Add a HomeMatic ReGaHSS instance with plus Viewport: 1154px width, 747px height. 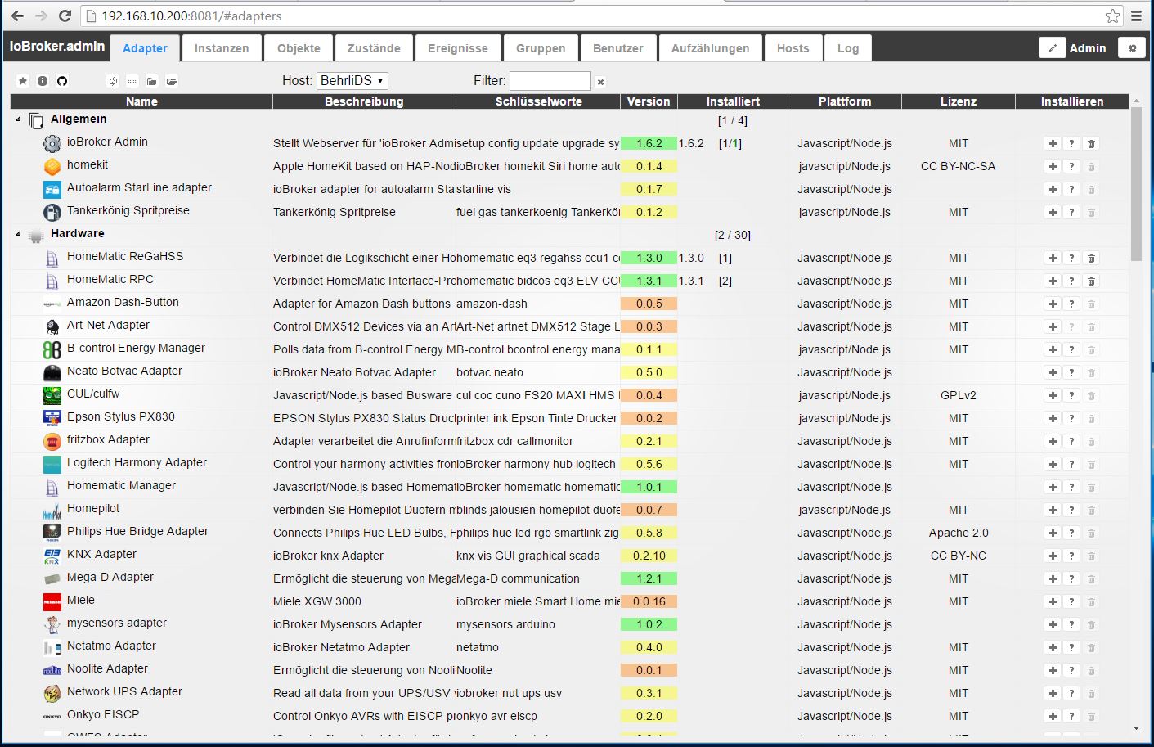[x=1053, y=258]
